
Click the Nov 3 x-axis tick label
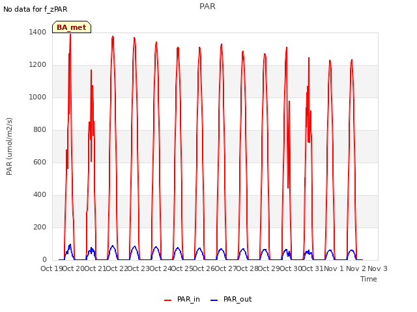(377, 268)
